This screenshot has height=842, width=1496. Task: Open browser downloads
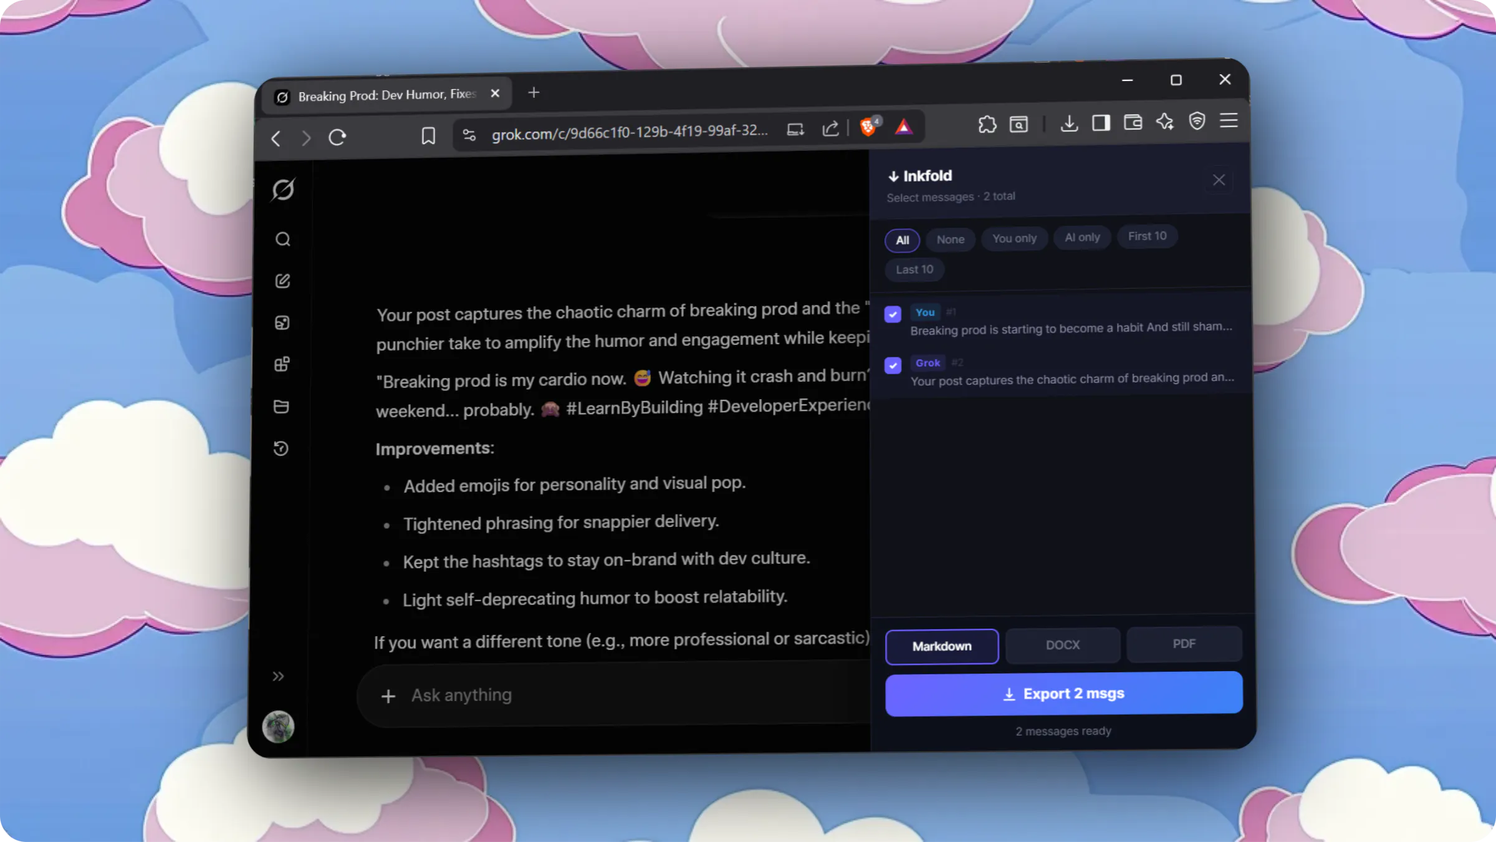[1069, 123]
